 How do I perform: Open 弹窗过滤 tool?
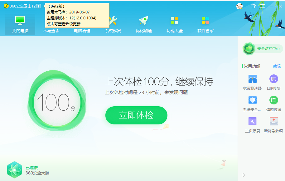click(x=274, y=103)
